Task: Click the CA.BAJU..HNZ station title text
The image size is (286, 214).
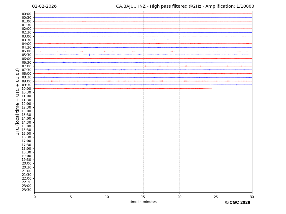Action: (x=185, y=6)
